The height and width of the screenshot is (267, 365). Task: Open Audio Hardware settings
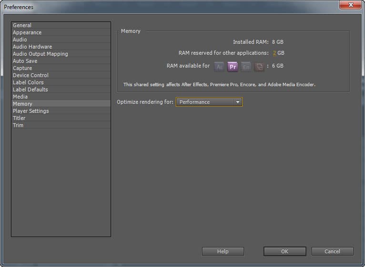[61, 47]
